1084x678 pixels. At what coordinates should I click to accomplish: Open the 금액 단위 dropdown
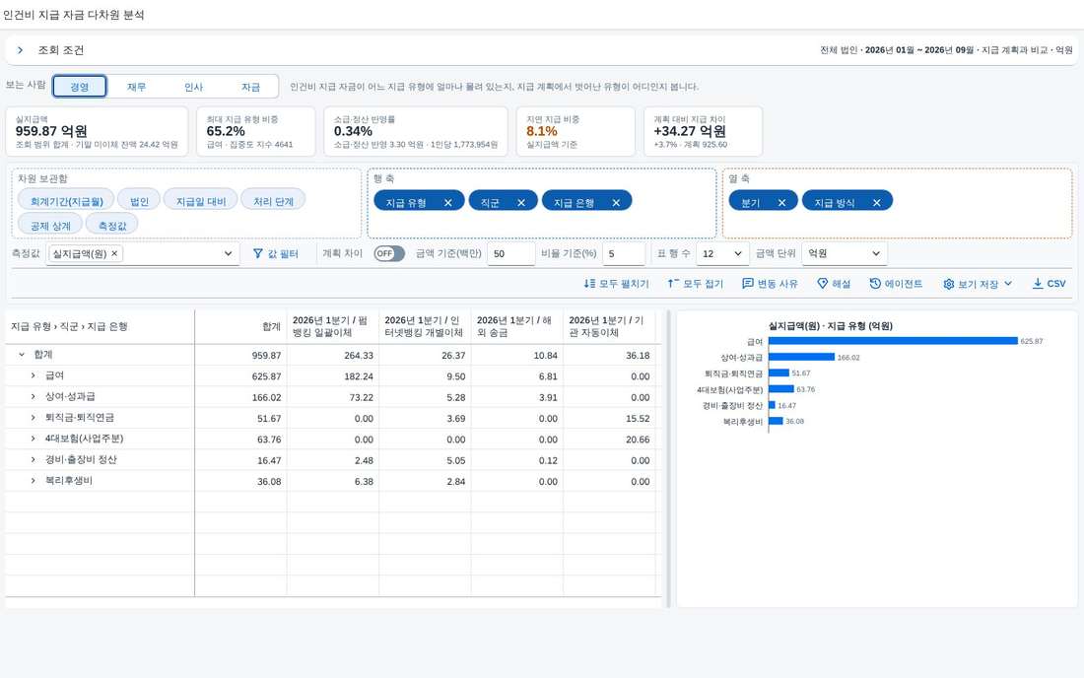coord(845,253)
